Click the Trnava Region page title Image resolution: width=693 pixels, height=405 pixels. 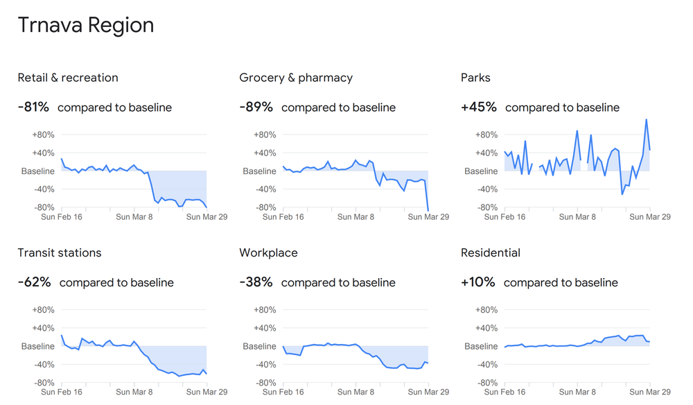point(86,26)
